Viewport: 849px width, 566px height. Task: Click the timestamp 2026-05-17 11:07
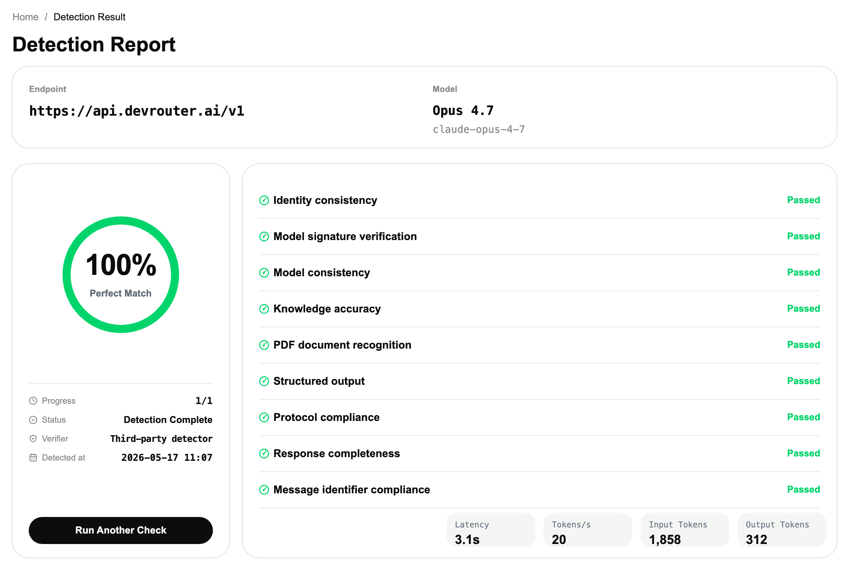point(167,458)
